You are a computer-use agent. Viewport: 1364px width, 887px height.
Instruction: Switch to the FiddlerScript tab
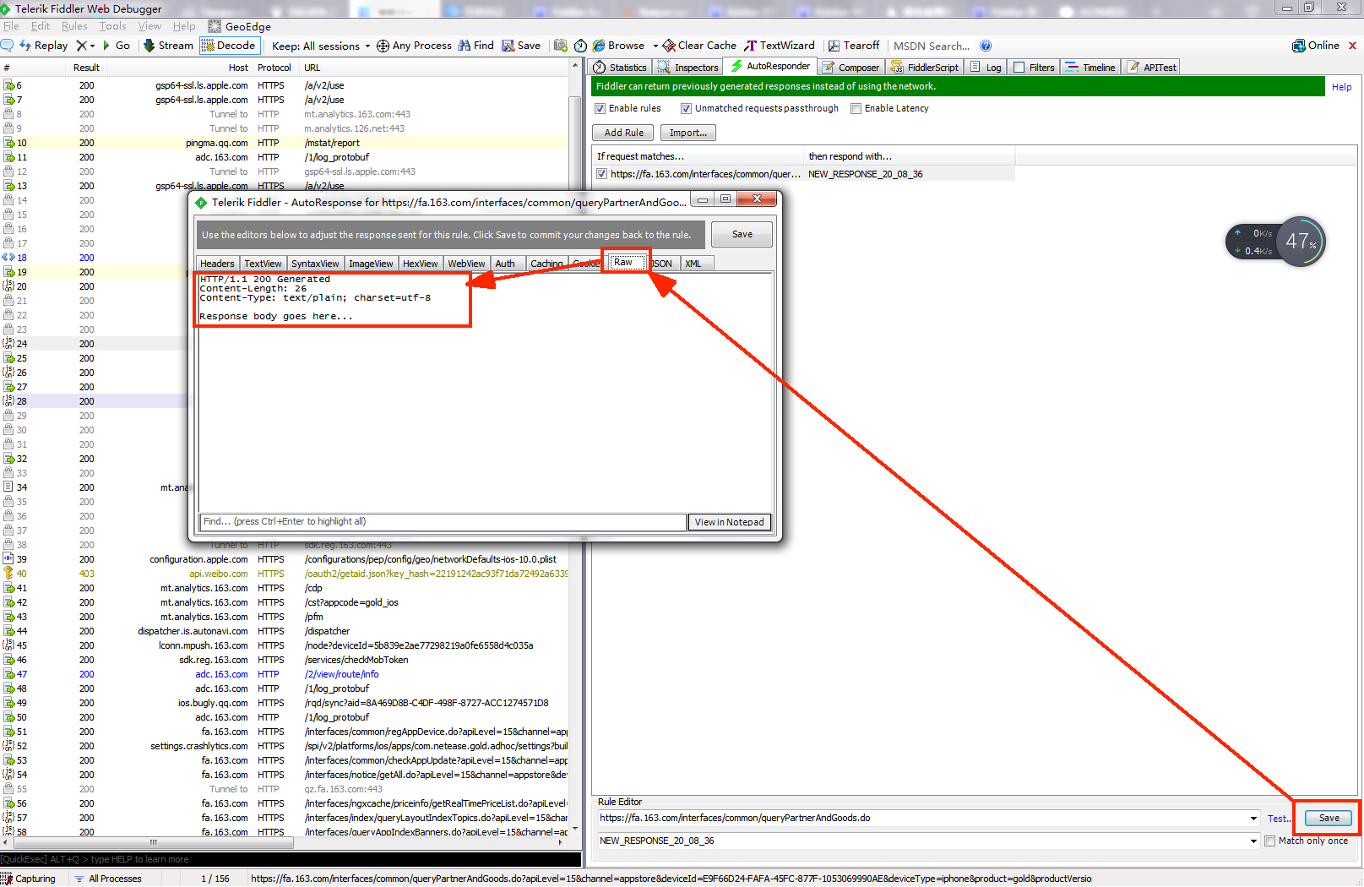coord(926,68)
